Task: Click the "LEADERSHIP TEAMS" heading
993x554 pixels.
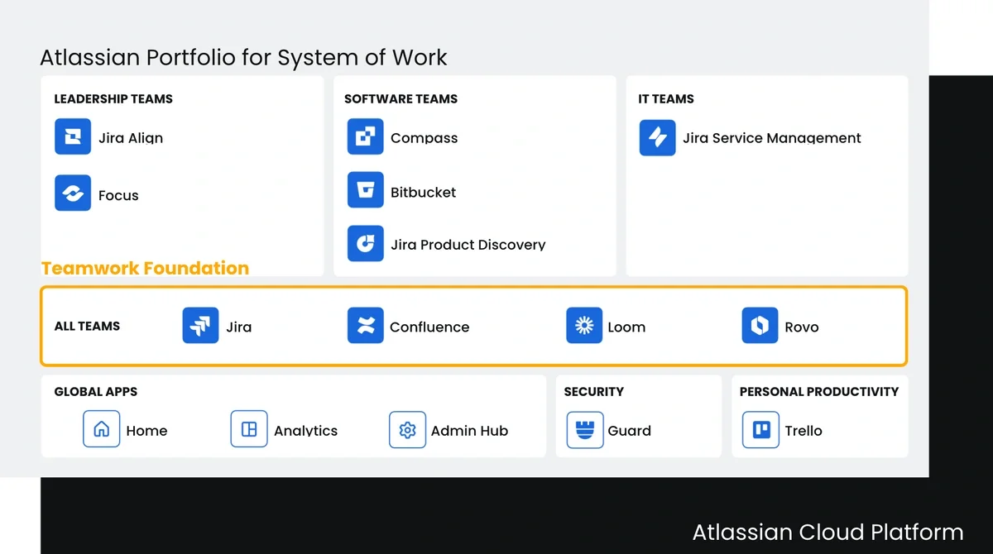Action: 113,99
